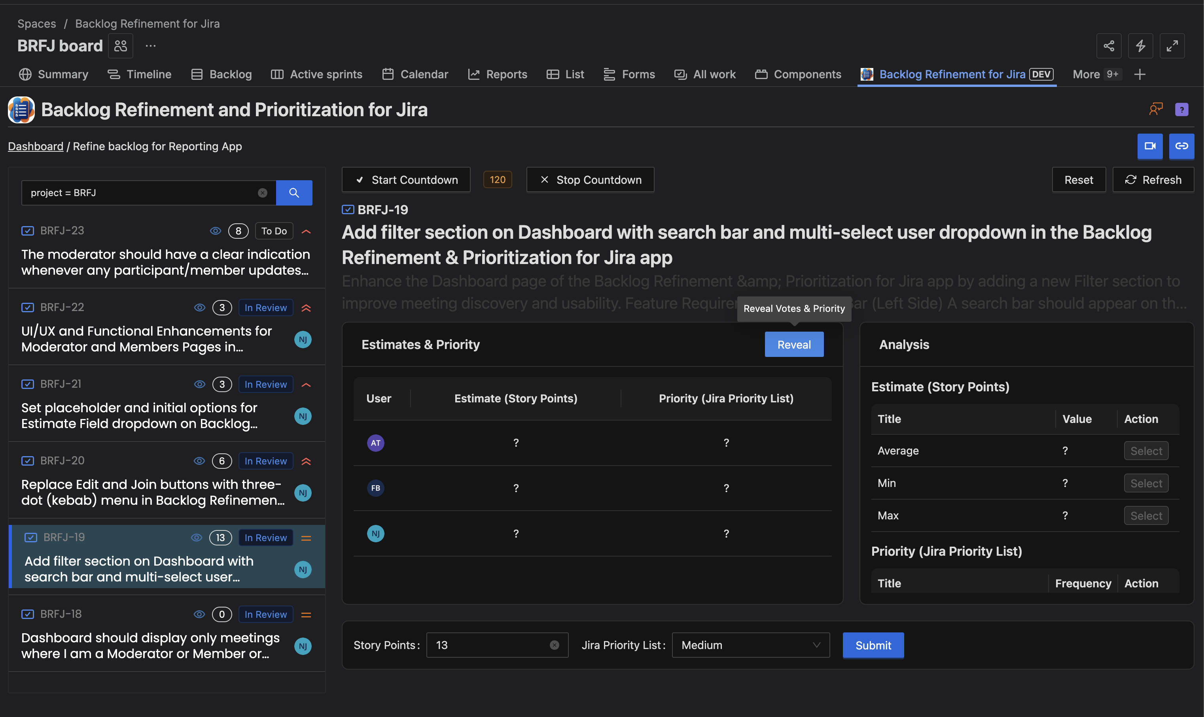Open the board team members icon
Image resolution: width=1204 pixels, height=717 pixels.
coord(120,46)
